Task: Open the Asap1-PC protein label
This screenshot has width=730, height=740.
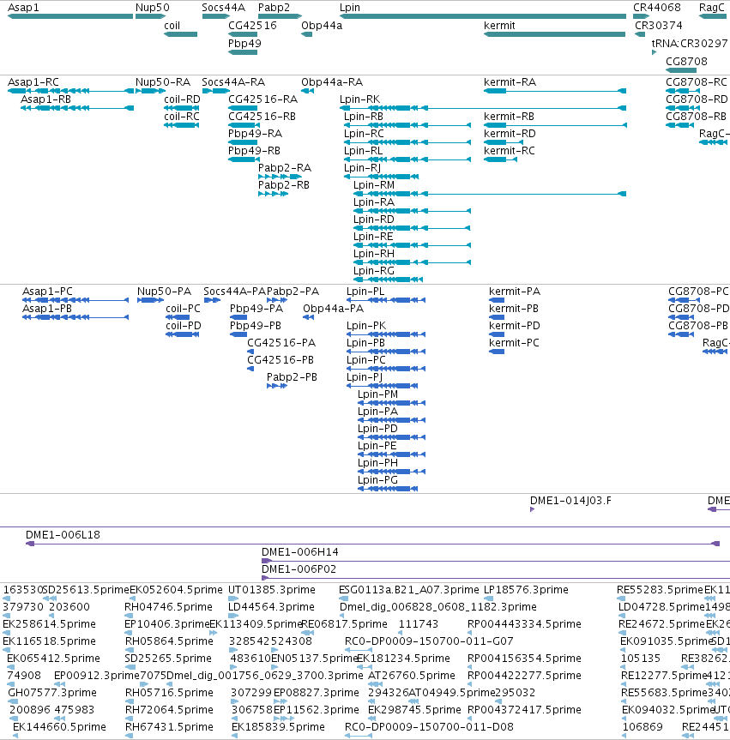Action: coord(48,292)
